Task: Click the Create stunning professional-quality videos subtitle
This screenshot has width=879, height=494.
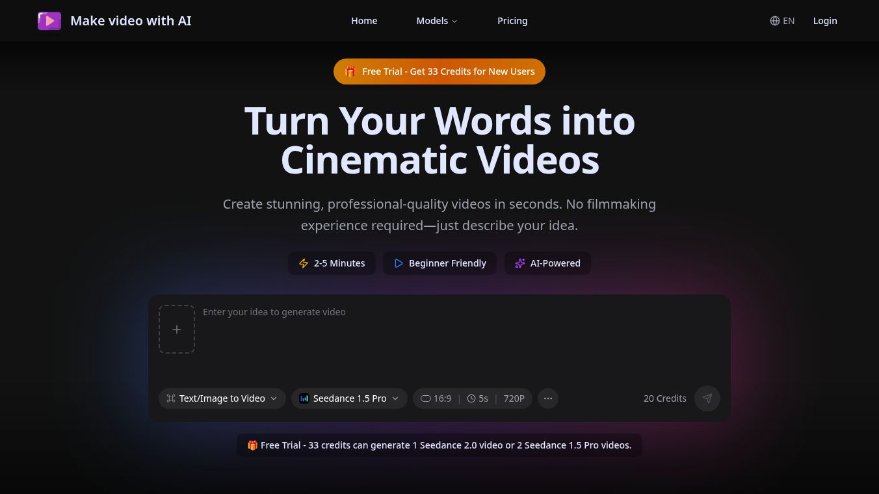Action: pos(439,214)
